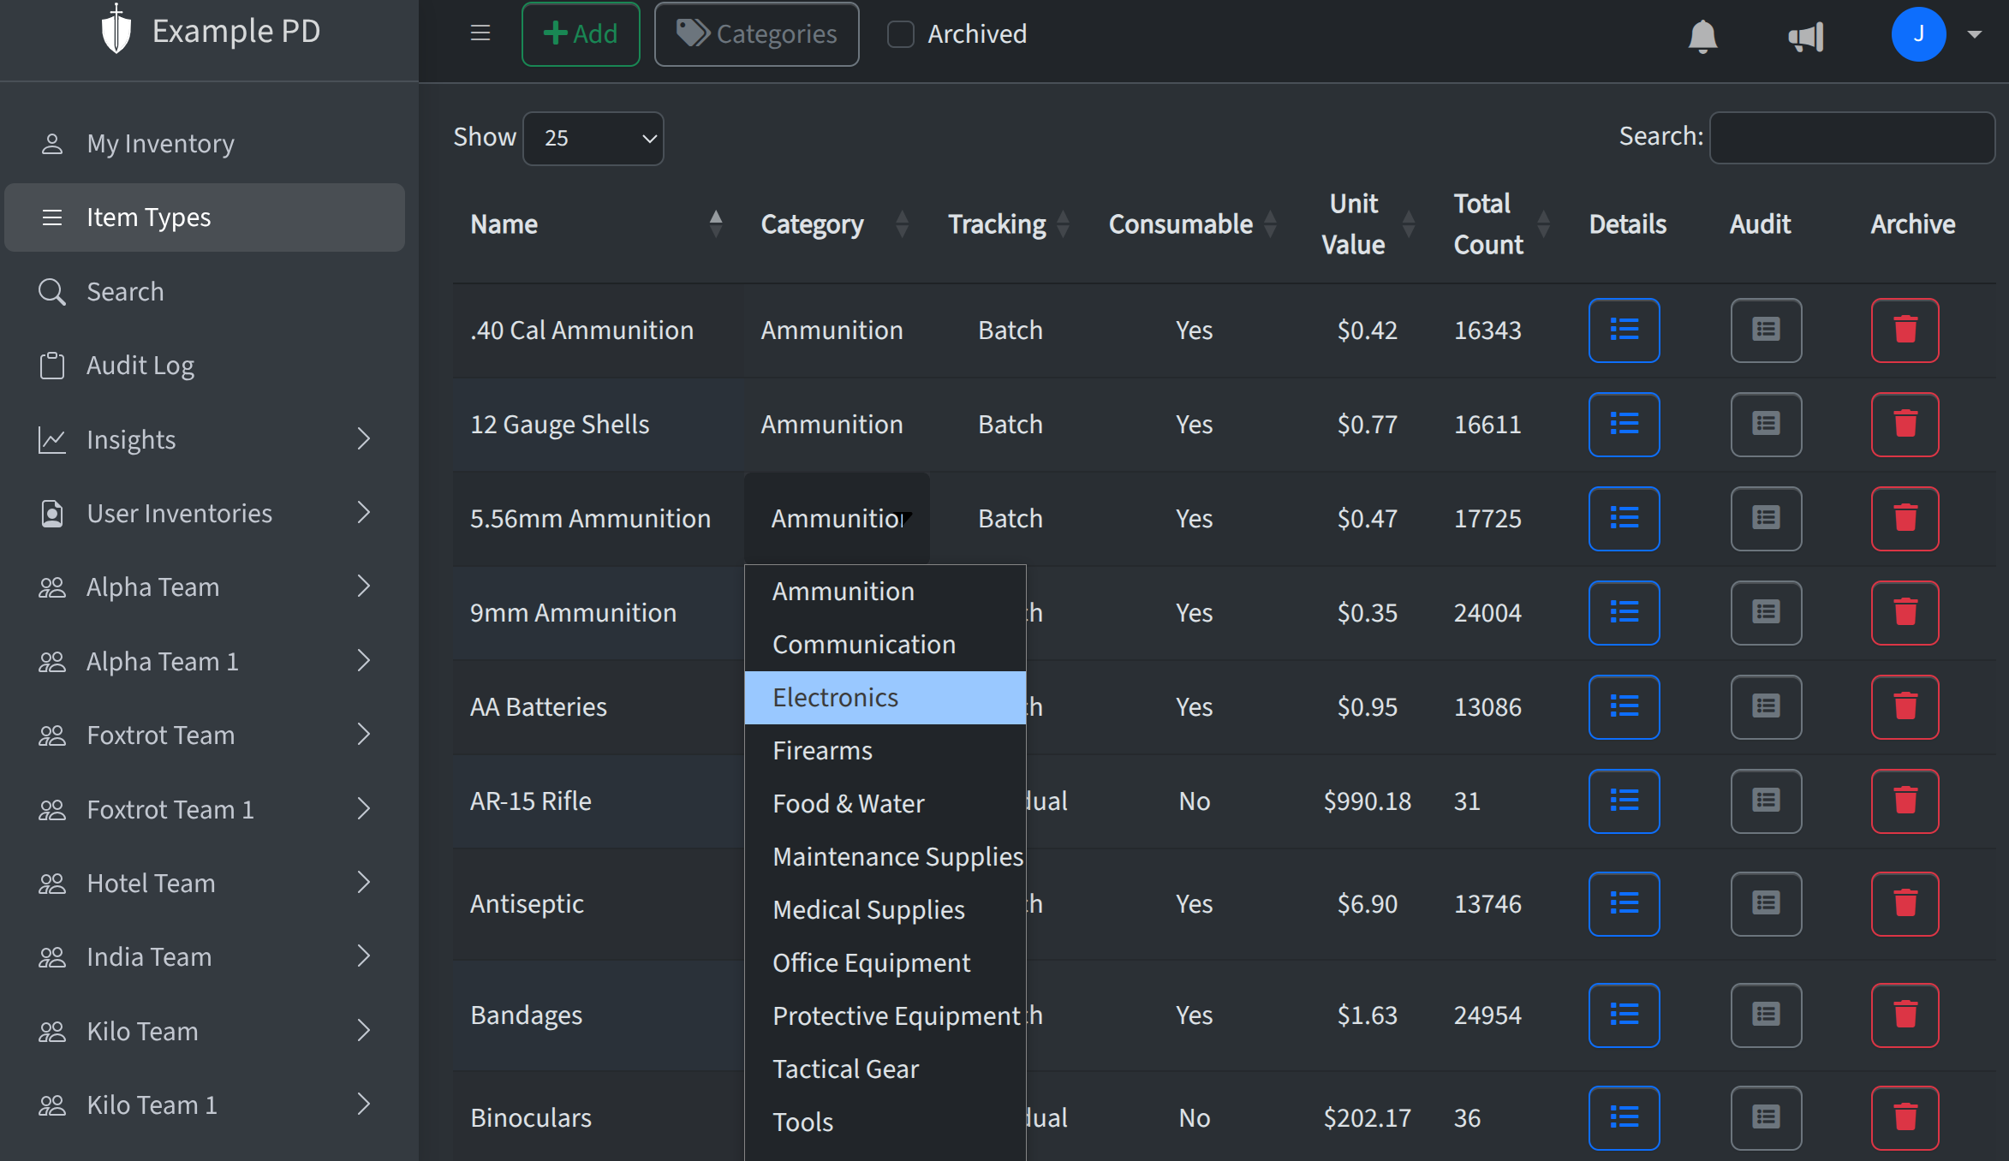Click inside the Search field
Screen dimensions: 2009x1161
click(1851, 138)
